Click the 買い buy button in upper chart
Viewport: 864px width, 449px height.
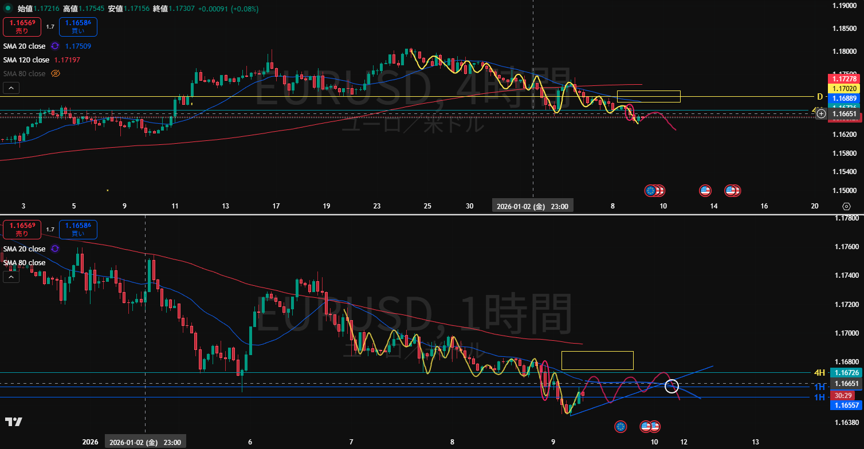tap(77, 27)
